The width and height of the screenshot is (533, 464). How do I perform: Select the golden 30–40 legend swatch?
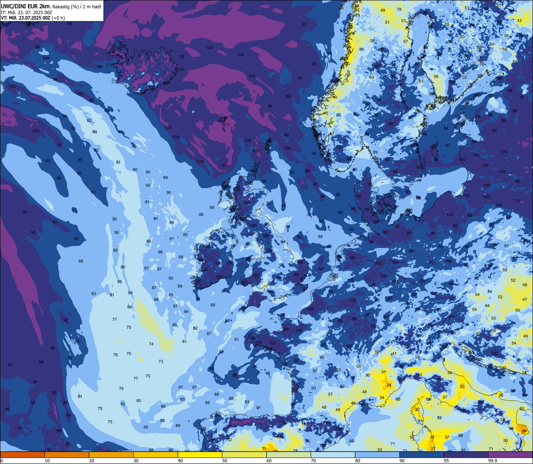click(x=155, y=454)
